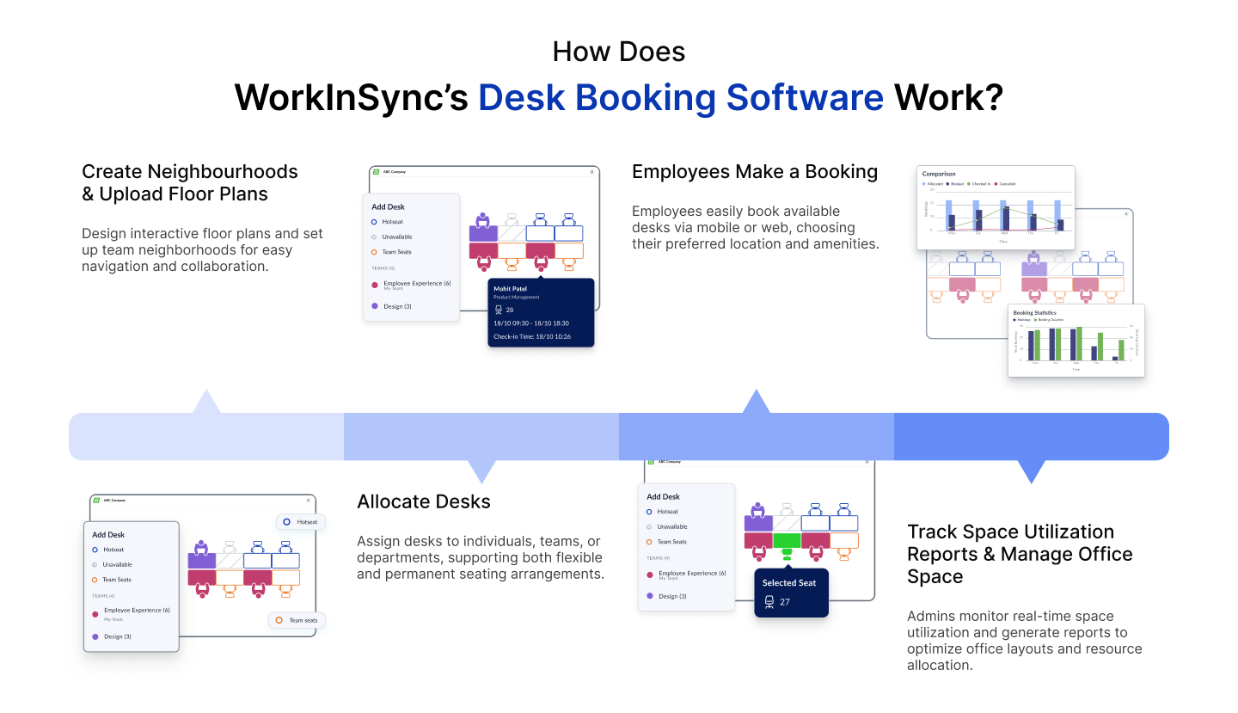Select Hotseat in the Add Desk panel near the floating chips
This screenshot has height=713, width=1238.
click(108, 550)
